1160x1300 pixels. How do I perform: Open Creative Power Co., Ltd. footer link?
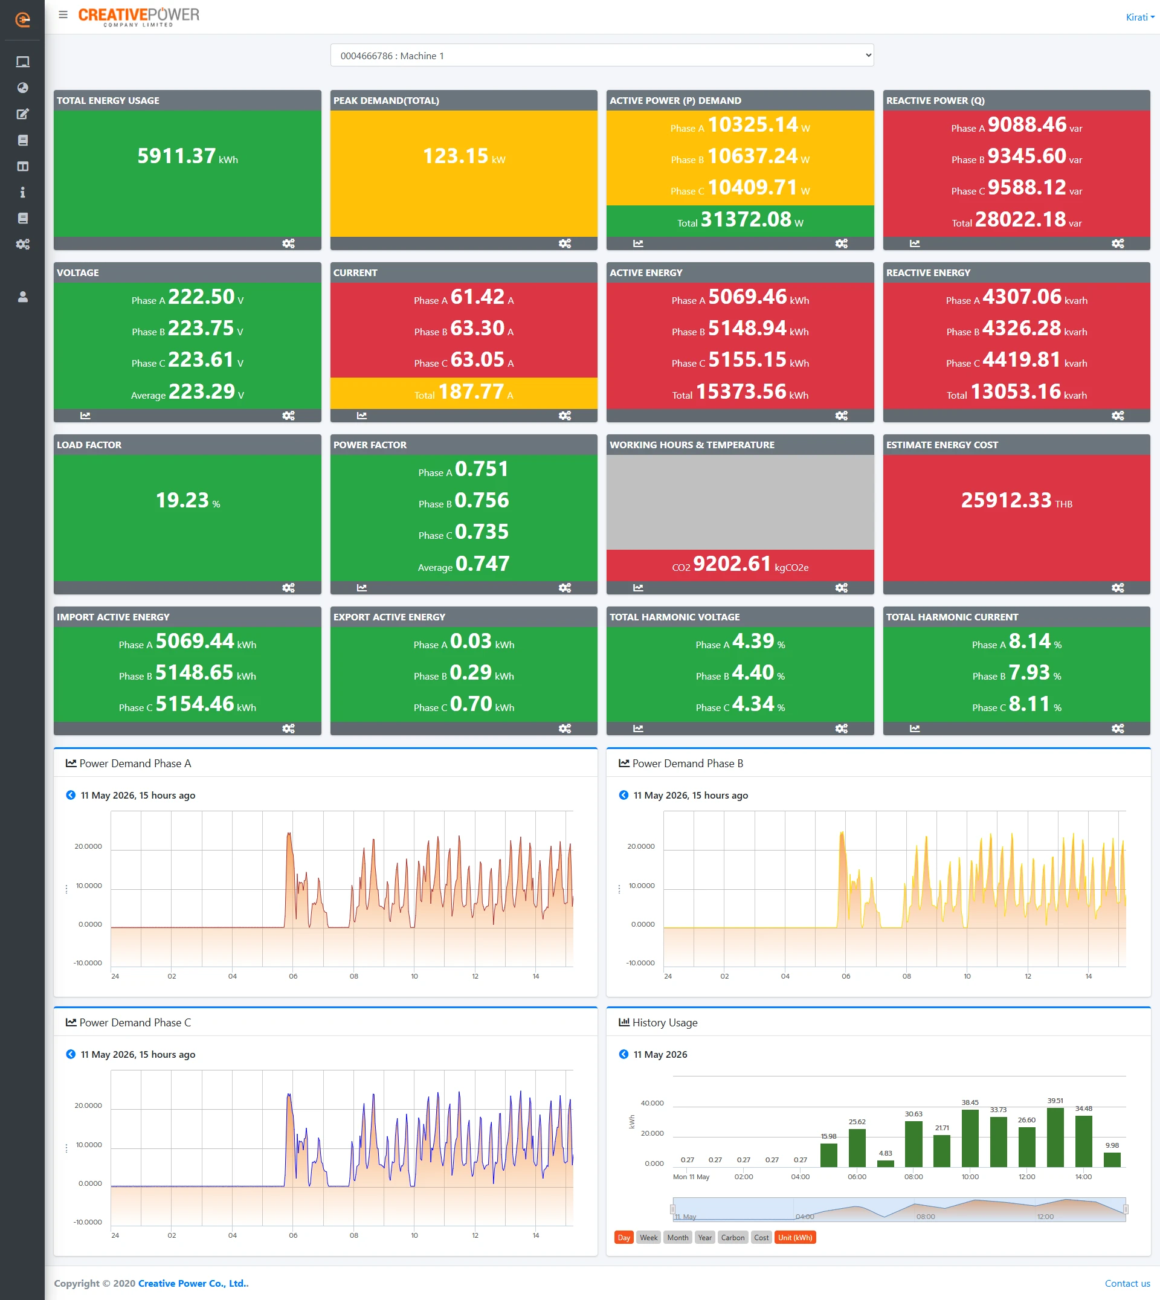click(193, 1284)
